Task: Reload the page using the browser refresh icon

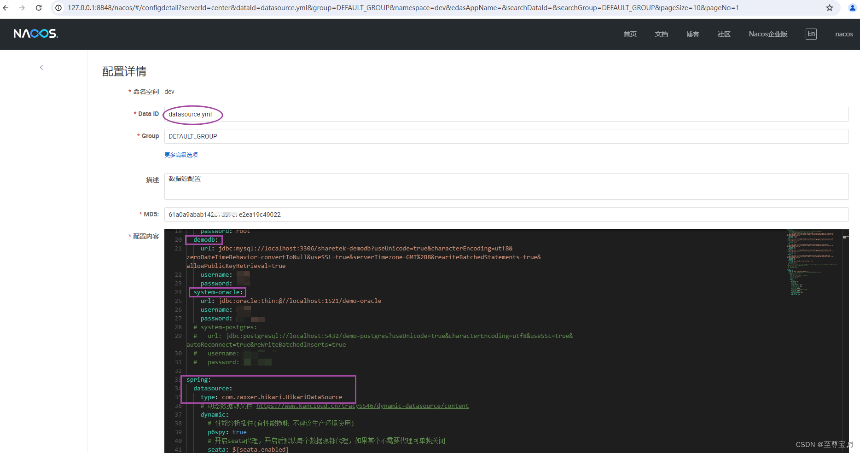Action: point(39,7)
